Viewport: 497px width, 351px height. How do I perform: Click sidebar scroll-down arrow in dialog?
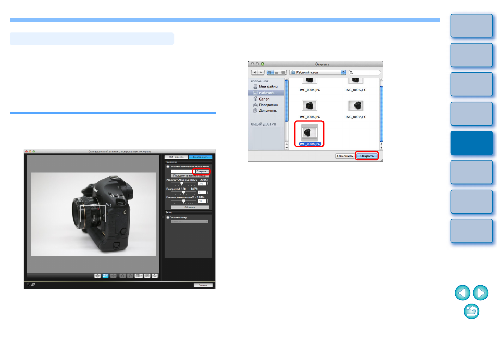(x=287, y=148)
